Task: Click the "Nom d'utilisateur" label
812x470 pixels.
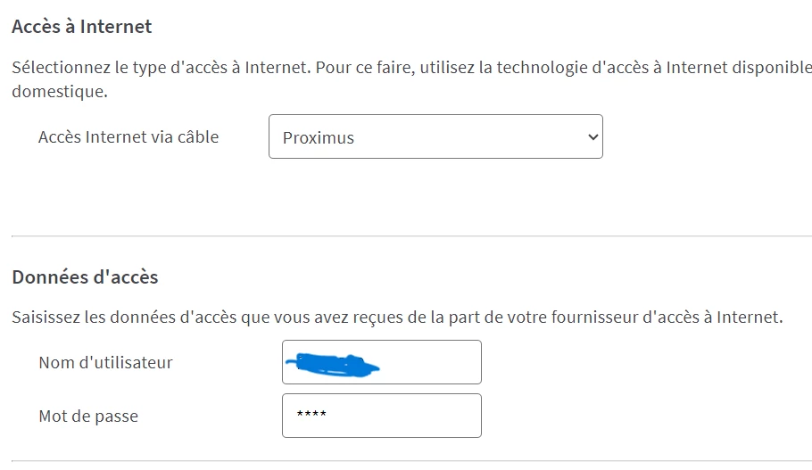Action: pos(105,362)
